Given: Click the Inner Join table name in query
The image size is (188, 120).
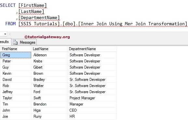Looking at the screenshot, I should (133, 24).
